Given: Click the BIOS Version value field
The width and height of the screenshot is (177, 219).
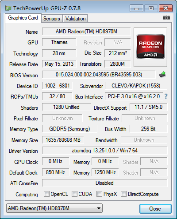Looking at the screenshot, I should coord(99,75).
